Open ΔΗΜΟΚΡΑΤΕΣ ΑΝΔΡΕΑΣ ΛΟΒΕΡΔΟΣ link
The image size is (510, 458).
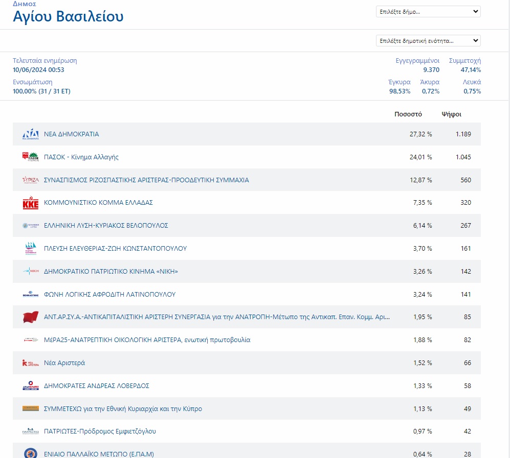96,385
